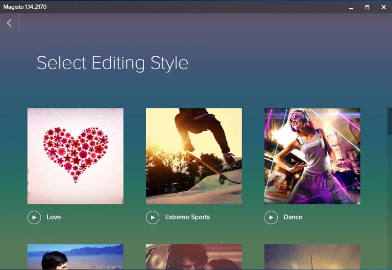The image size is (392, 270).
Task: Open the couple-in-car style thumbnail
Action: click(x=194, y=256)
